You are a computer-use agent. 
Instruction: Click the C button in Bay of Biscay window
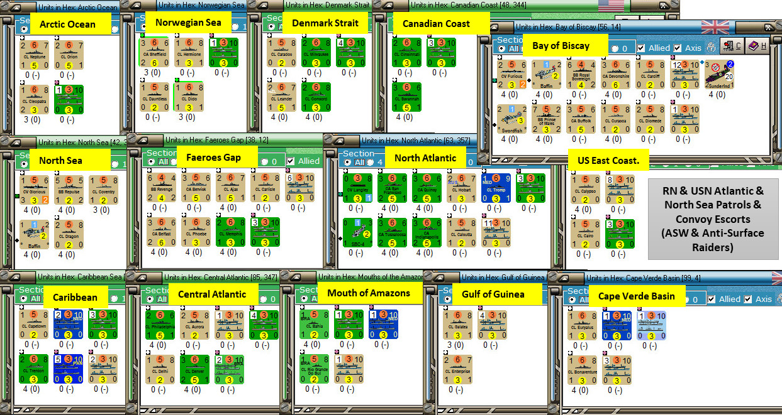point(732,46)
